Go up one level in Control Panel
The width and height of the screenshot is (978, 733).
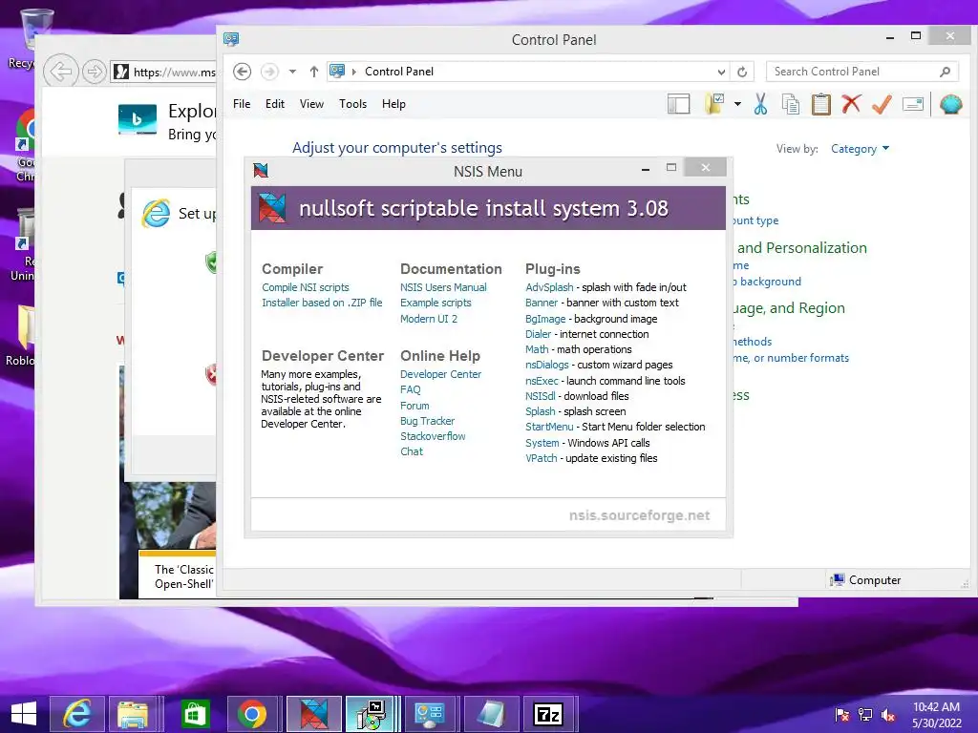[313, 72]
